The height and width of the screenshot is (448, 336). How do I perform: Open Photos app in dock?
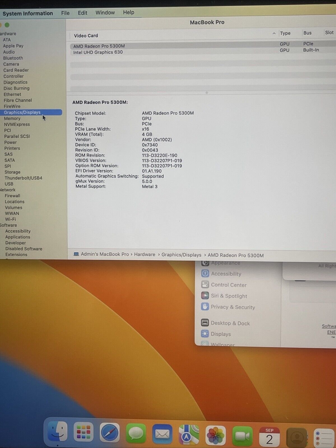click(215, 435)
